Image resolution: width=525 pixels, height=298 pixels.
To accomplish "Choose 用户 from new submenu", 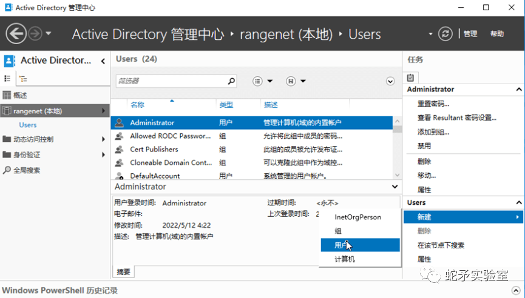I will click(x=361, y=245).
